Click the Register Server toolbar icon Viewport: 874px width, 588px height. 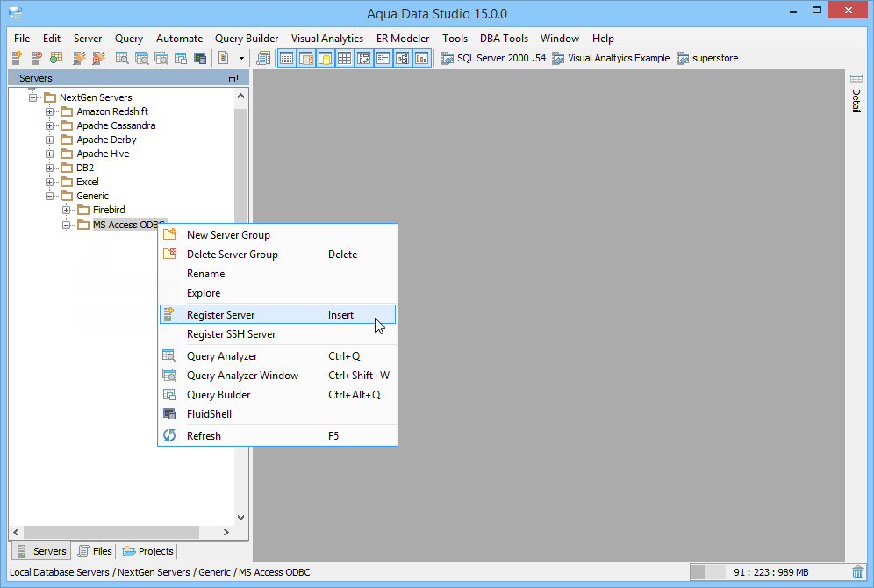click(x=17, y=57)
